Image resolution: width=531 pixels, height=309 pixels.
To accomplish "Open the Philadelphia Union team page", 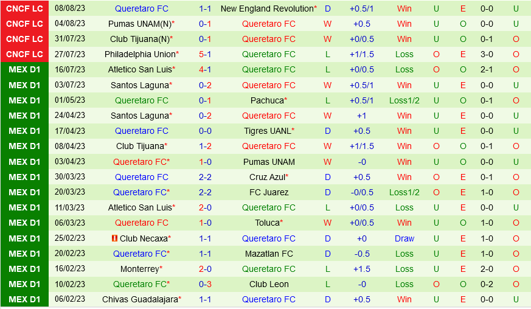I will pyautogui.click(x=139, y=54).
